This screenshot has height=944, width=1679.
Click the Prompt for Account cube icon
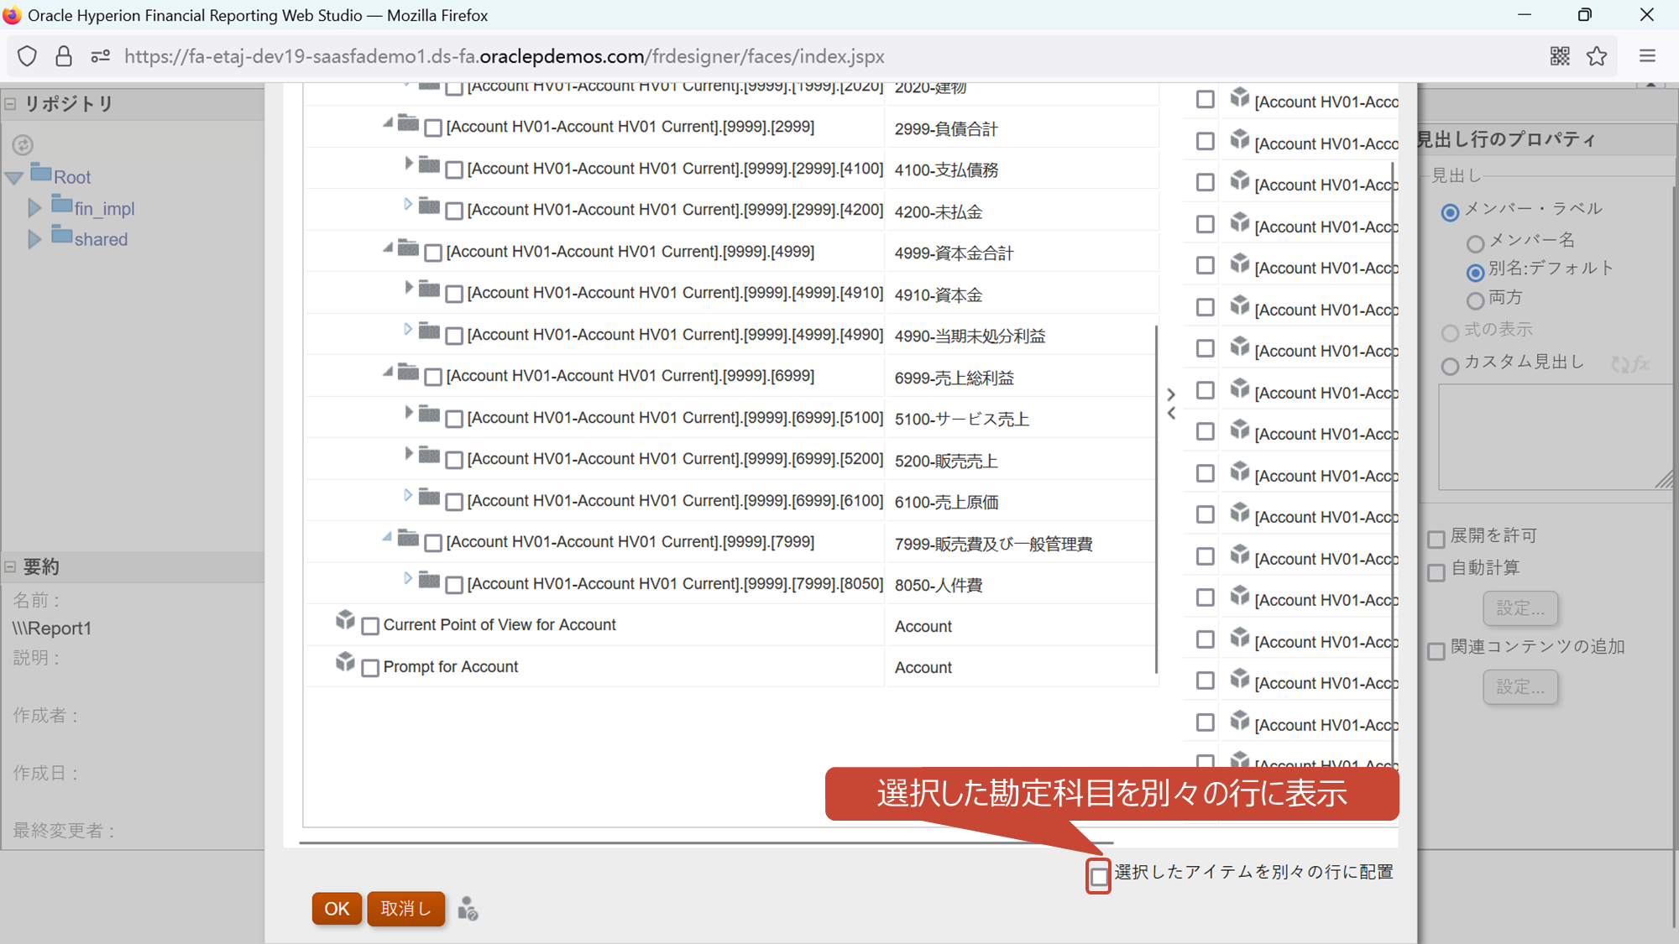point(345,663)
